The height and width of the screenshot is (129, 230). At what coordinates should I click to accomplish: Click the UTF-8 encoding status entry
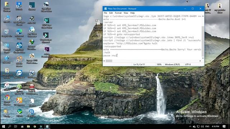coord(188,64)
